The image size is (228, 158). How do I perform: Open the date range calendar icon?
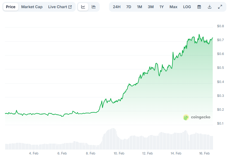point(199,7)
